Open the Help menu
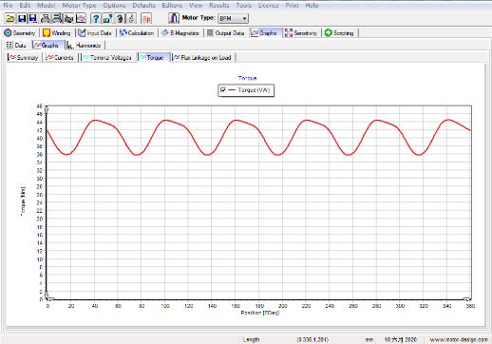The height and width of the screenshot is (344, 492). [x=312, y=6]
